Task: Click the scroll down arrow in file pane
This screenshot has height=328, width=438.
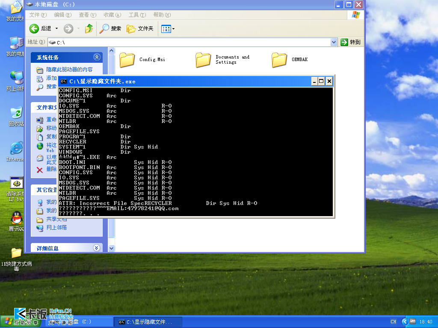Action: pyautogui.click(x=111, y=248)
